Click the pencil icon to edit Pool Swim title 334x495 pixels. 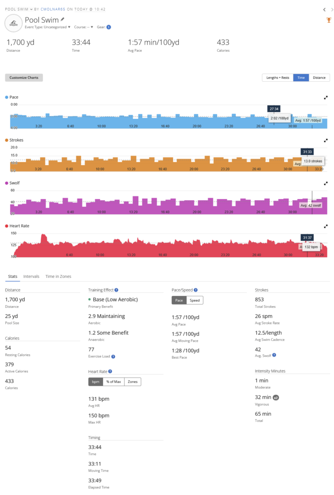pos(62,19)
